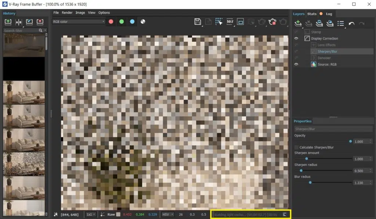
Task: Switch to red channel view
Action: (111, 22)
